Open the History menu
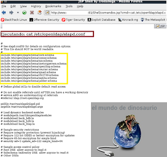This screenshot has width=167, height=157. [36, 6]
